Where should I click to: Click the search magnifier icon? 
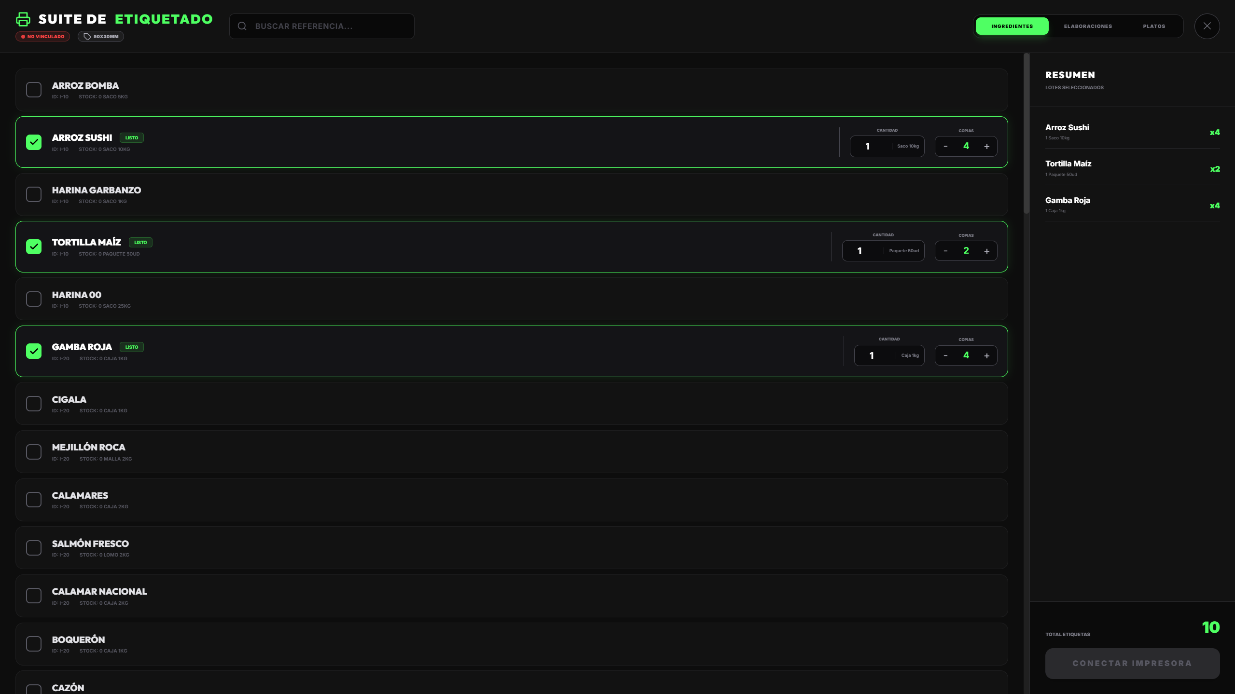[242, 26]
